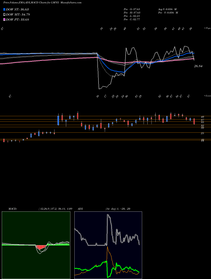Select the 'Pre L: 32.21' value

pyautogui.click(x=132, y=16)
